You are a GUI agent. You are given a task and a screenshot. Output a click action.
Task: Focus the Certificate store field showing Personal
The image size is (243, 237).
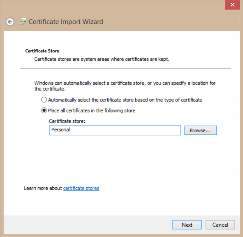(x=115, y=130)
